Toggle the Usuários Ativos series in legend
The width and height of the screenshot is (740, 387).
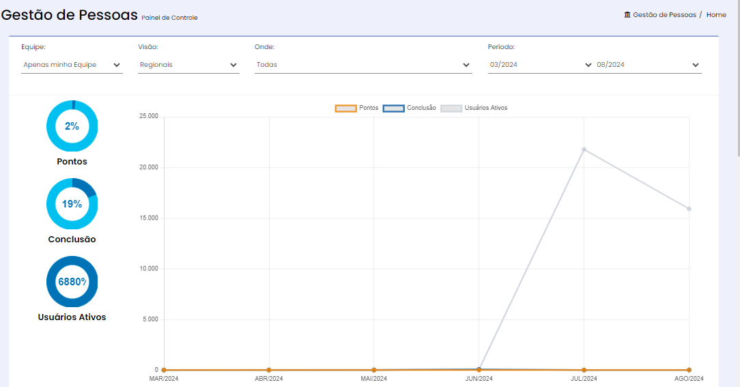[x=474, y=108]
